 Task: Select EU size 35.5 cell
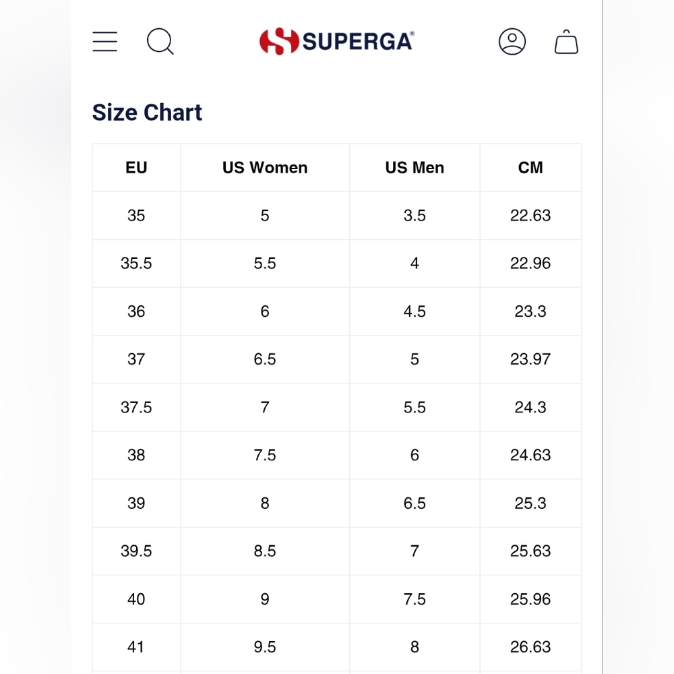coord(136,263)
